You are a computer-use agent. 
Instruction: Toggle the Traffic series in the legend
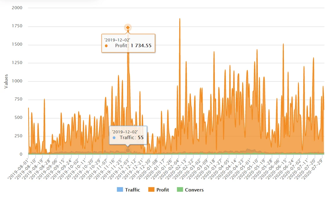coord(128,190)
